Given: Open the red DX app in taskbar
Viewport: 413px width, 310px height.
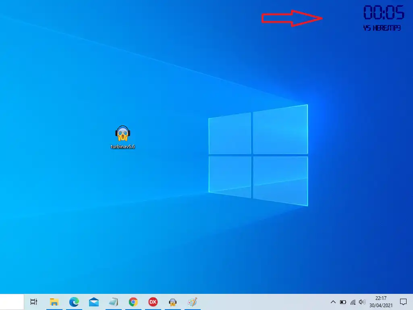Looking at the screenshot, I should [x=153, y=302].
